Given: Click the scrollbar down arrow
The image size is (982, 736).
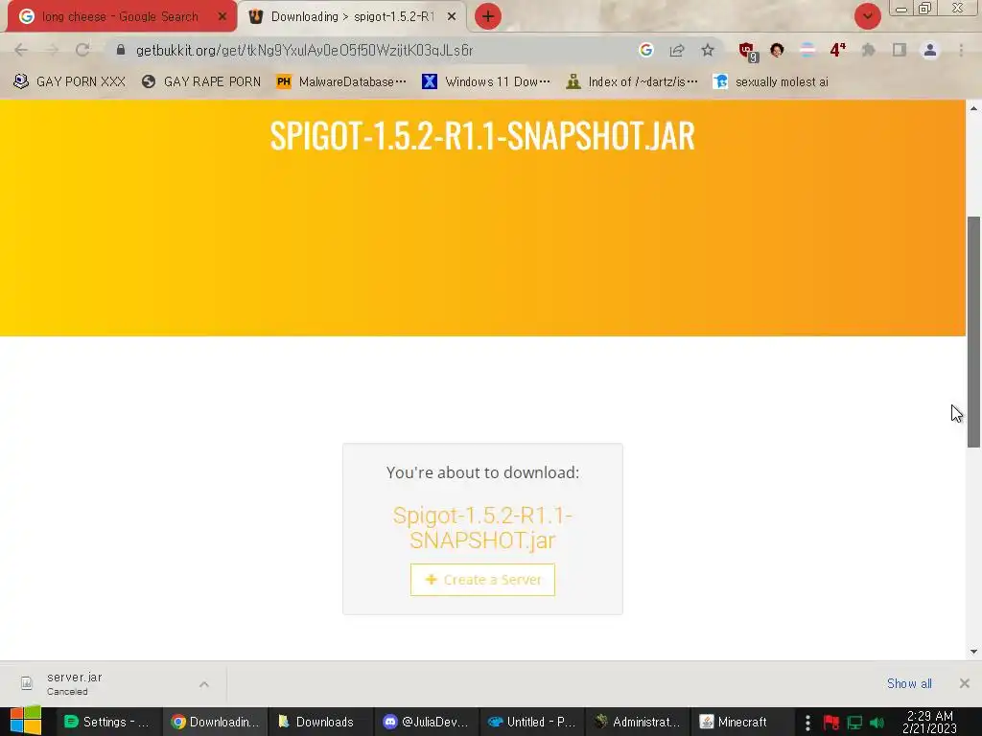Looking at the screenshot, I should [973, 652].
